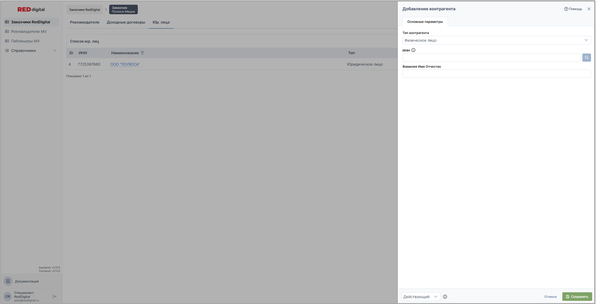
Task: Open the Тип контрагента dropdown
Action: click(x=496, y=40)
